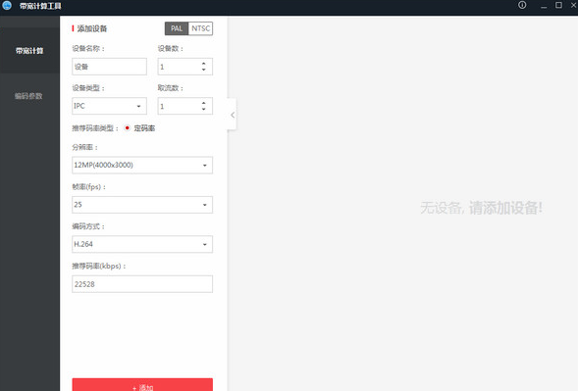Select the NTSC video standard
578x391 pixels.
coord(200,28)
